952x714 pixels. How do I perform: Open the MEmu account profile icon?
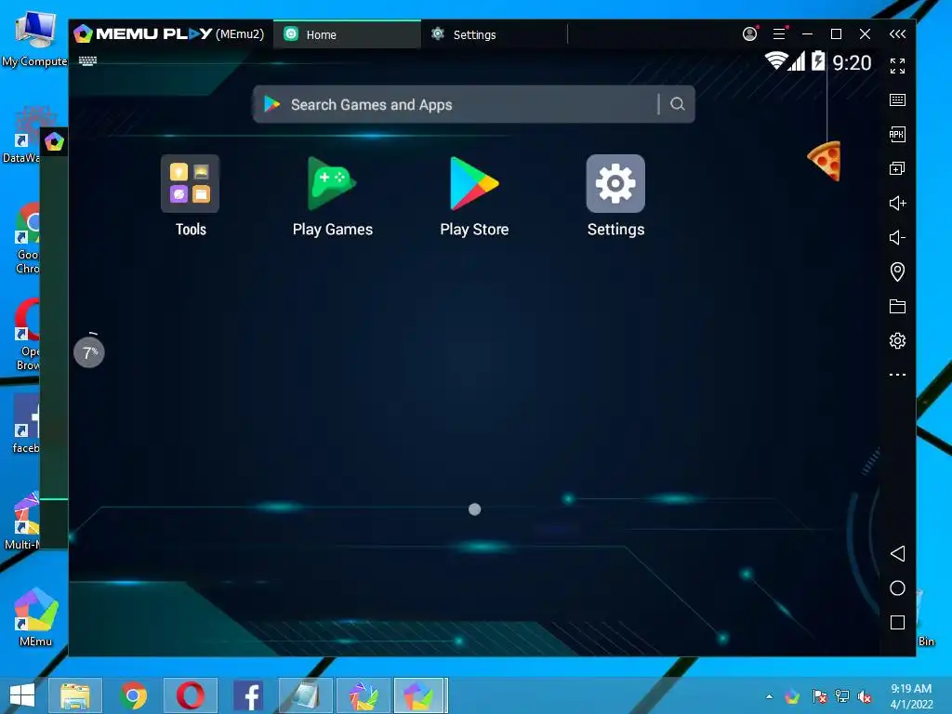(750, 34)
